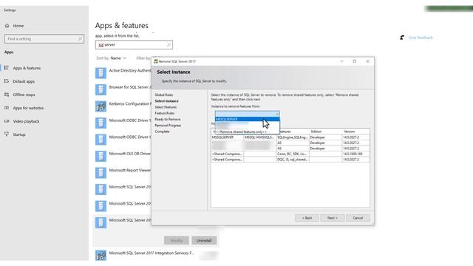Click the Default apps sidebar icon
The width and height of the screenshot is (473, 266).
(7, 81)
